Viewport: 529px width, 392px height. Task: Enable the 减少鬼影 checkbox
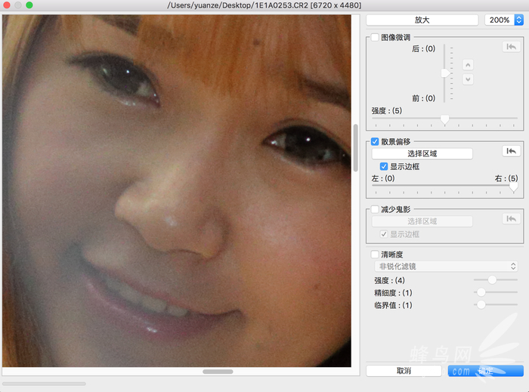(x=375, y=209)
